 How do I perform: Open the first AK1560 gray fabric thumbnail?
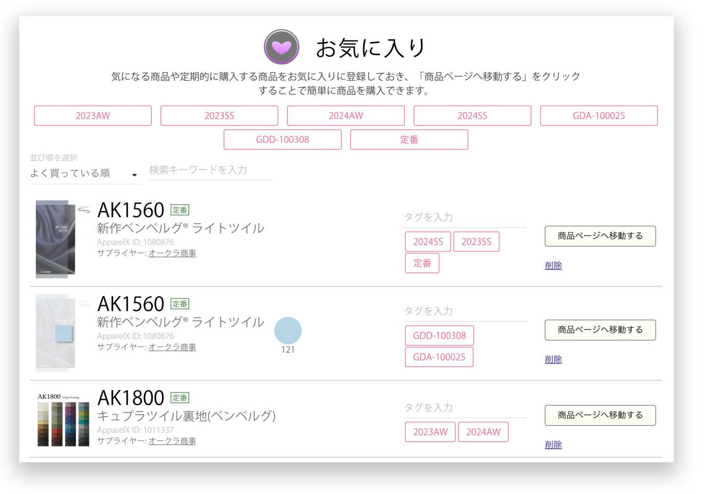coord(56,239)
